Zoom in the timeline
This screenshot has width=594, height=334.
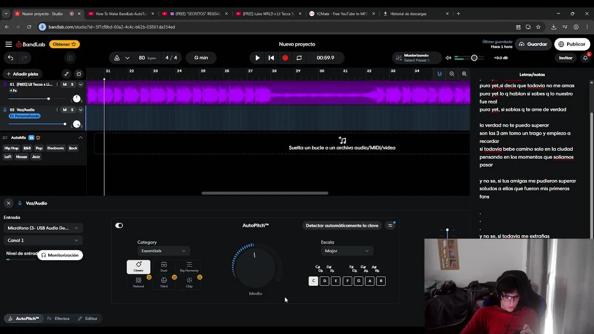464,74
